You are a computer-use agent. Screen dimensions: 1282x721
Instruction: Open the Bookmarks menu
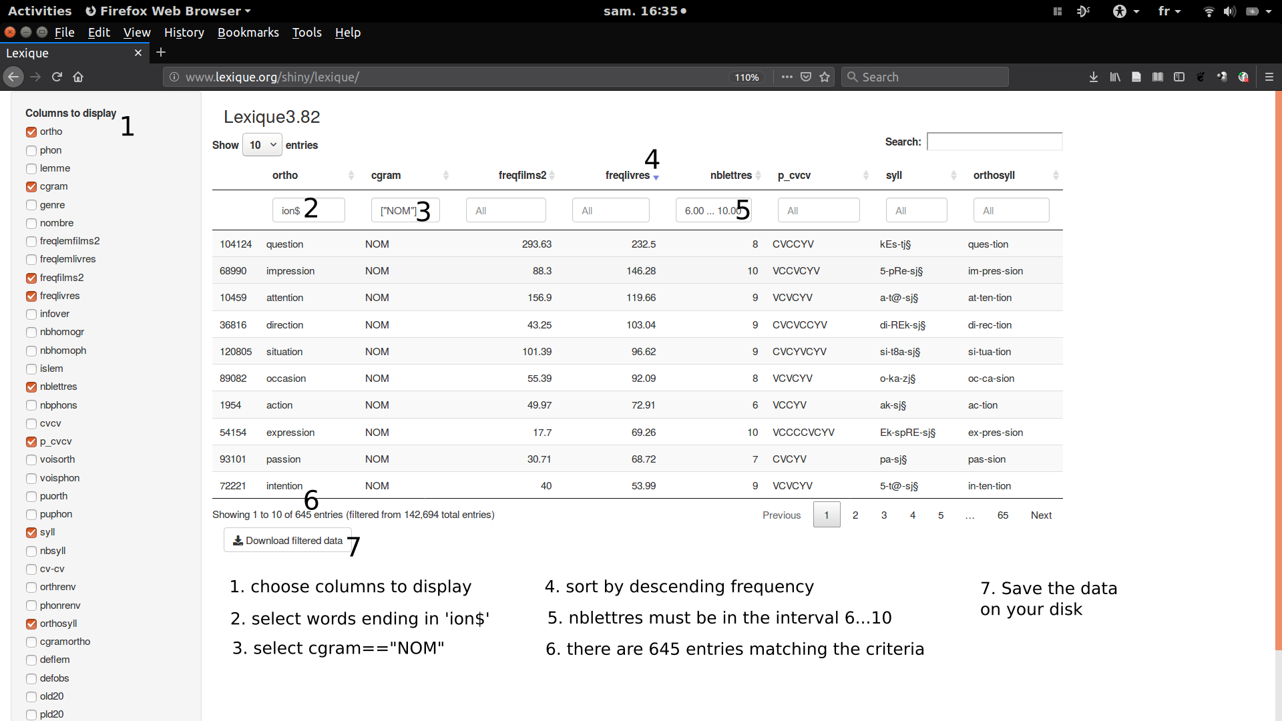pos(248,32)
